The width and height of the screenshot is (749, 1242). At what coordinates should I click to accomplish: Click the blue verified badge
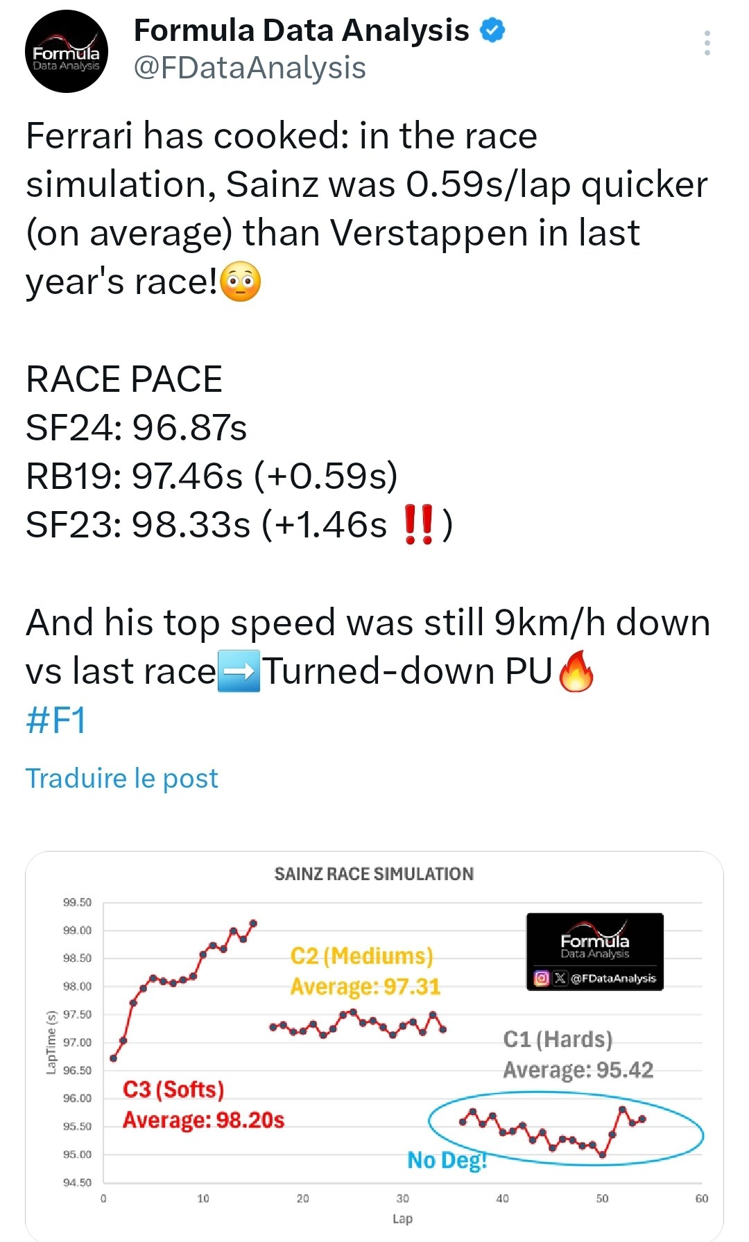point(492,31)
